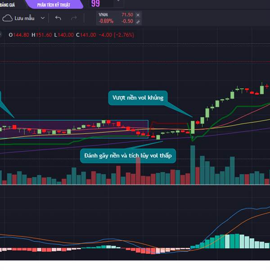Switch to the Bảng giá tab
This screenshot has height=270, width=270.
point(7,5)
